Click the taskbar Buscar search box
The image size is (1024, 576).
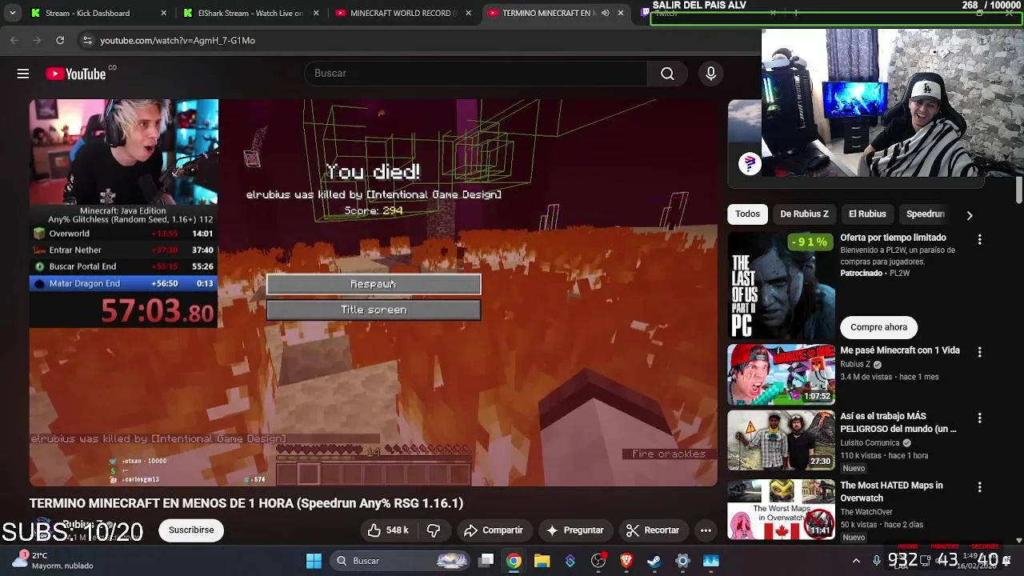pos(401,561)
